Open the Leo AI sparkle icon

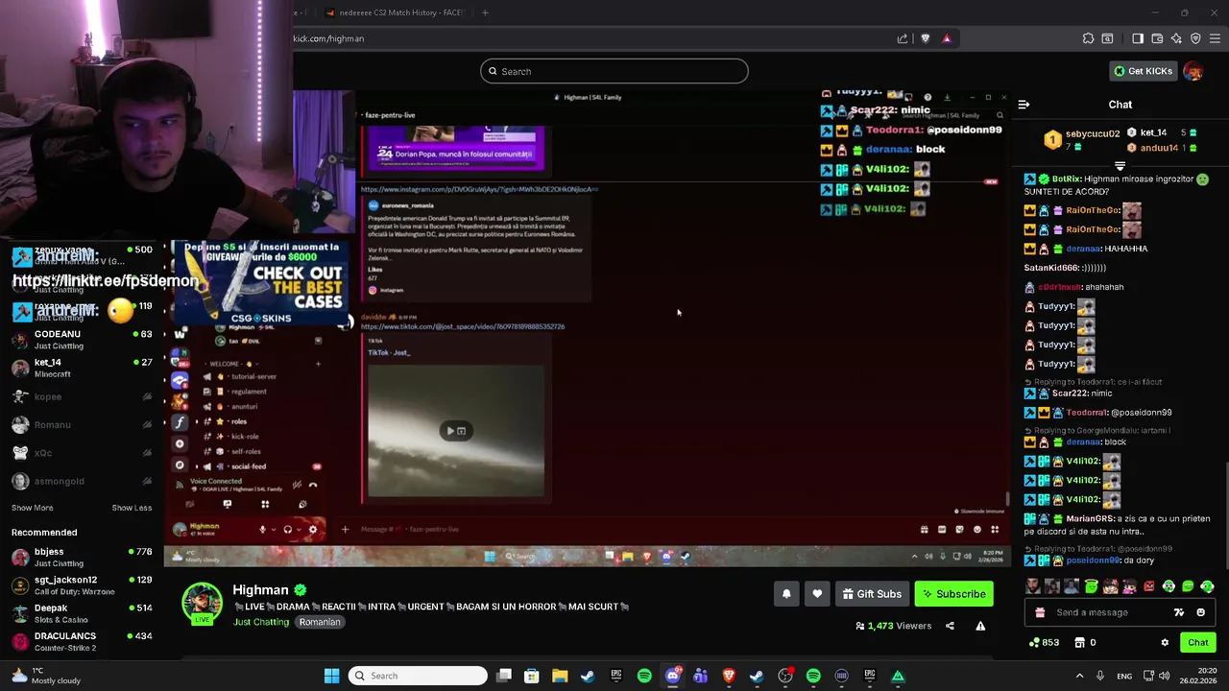pyautogui.click(x=1176, y=38)
